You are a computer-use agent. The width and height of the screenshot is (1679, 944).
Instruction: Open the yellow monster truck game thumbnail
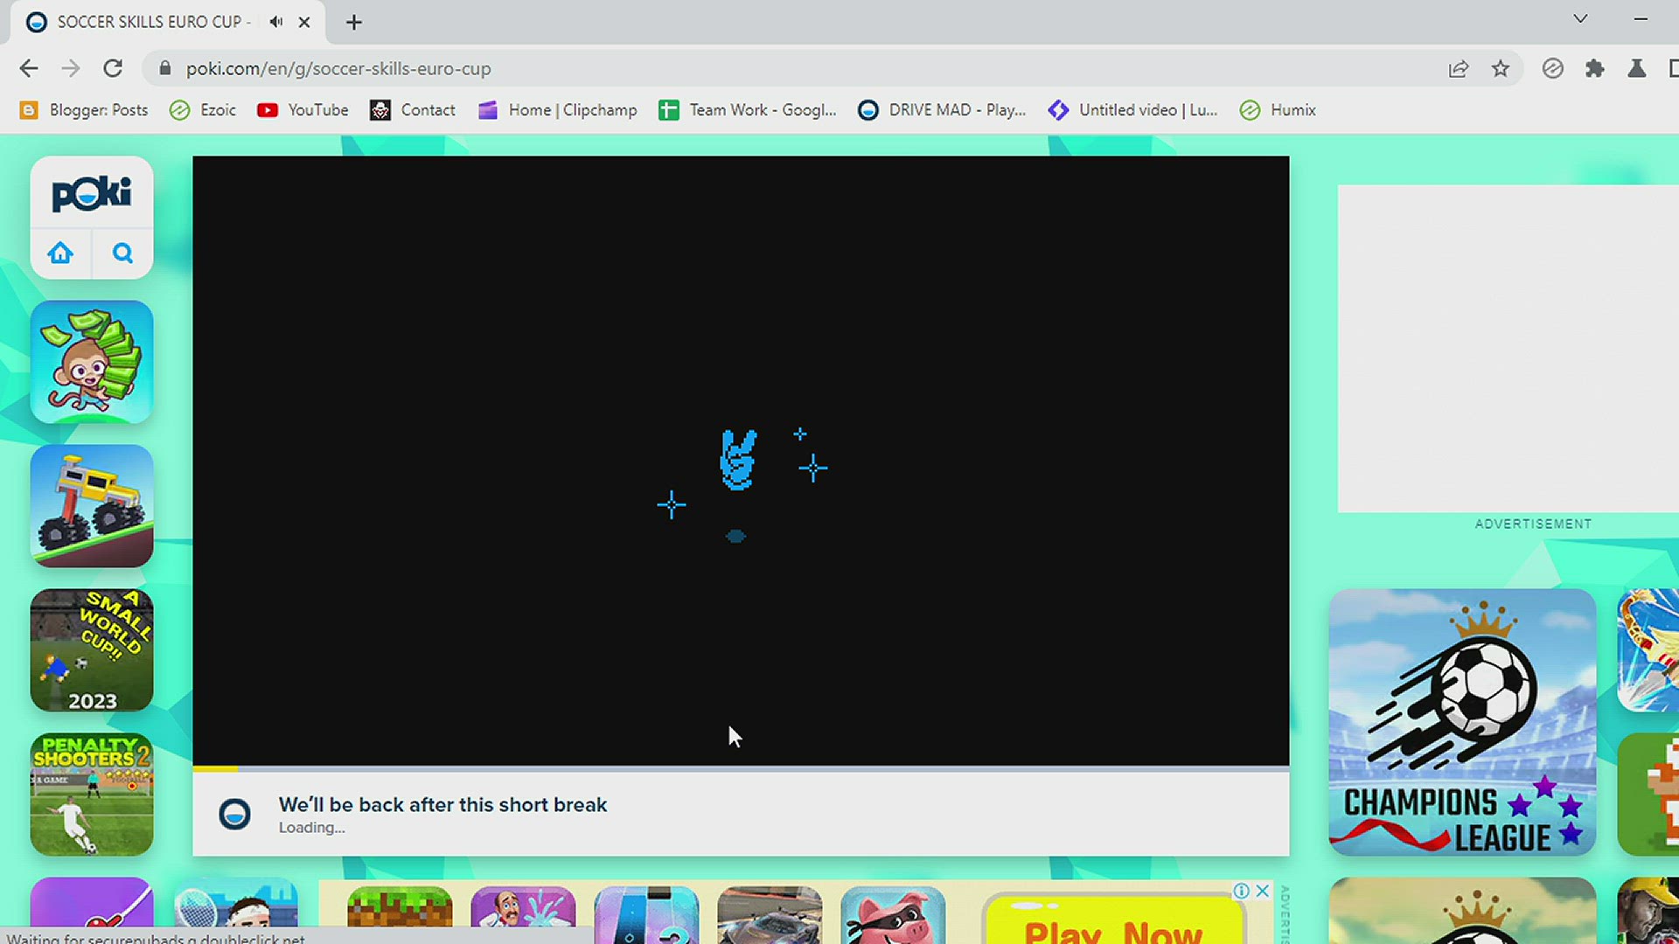click(x=92, y=506)
